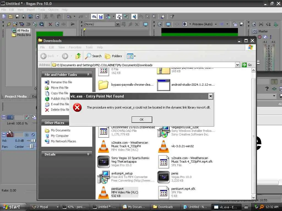This screenshot has width=282, height=211.
Task: Open the Auto Ripple mode dropdown arrow
Action: pyautogui.click(x=113, y=16)
